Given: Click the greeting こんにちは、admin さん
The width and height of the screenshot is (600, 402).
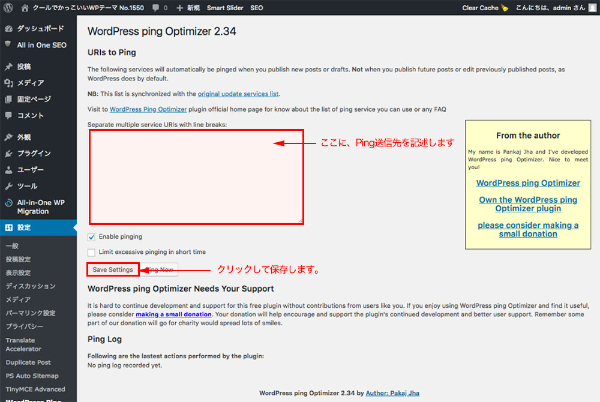Looking at the screenshot, I should point(550,8).
